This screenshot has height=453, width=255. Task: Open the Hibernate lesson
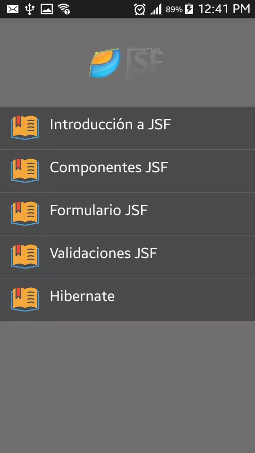coord(127,300)
